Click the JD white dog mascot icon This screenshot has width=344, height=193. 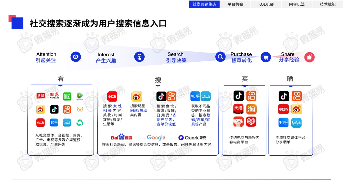[x=239, y=122]
